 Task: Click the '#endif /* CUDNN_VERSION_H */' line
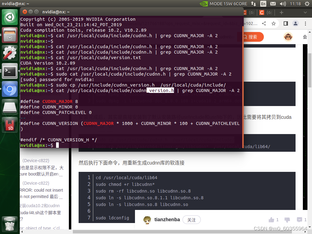click(58, 140)
